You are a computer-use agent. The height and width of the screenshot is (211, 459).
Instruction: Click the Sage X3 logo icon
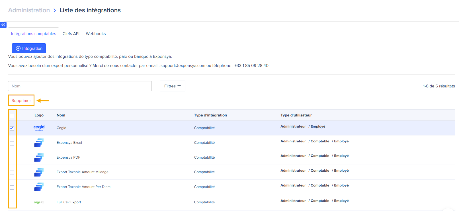(x=39, y=202)
